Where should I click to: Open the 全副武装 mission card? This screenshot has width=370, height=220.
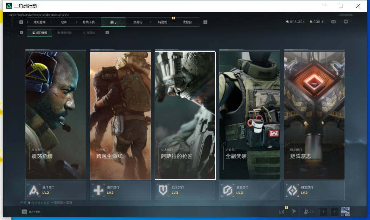pos(250,115)
